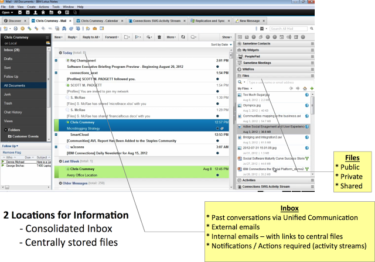Click the green plus icon in Files panel
Screen dimensions: 375x262
tap(311, 88)
